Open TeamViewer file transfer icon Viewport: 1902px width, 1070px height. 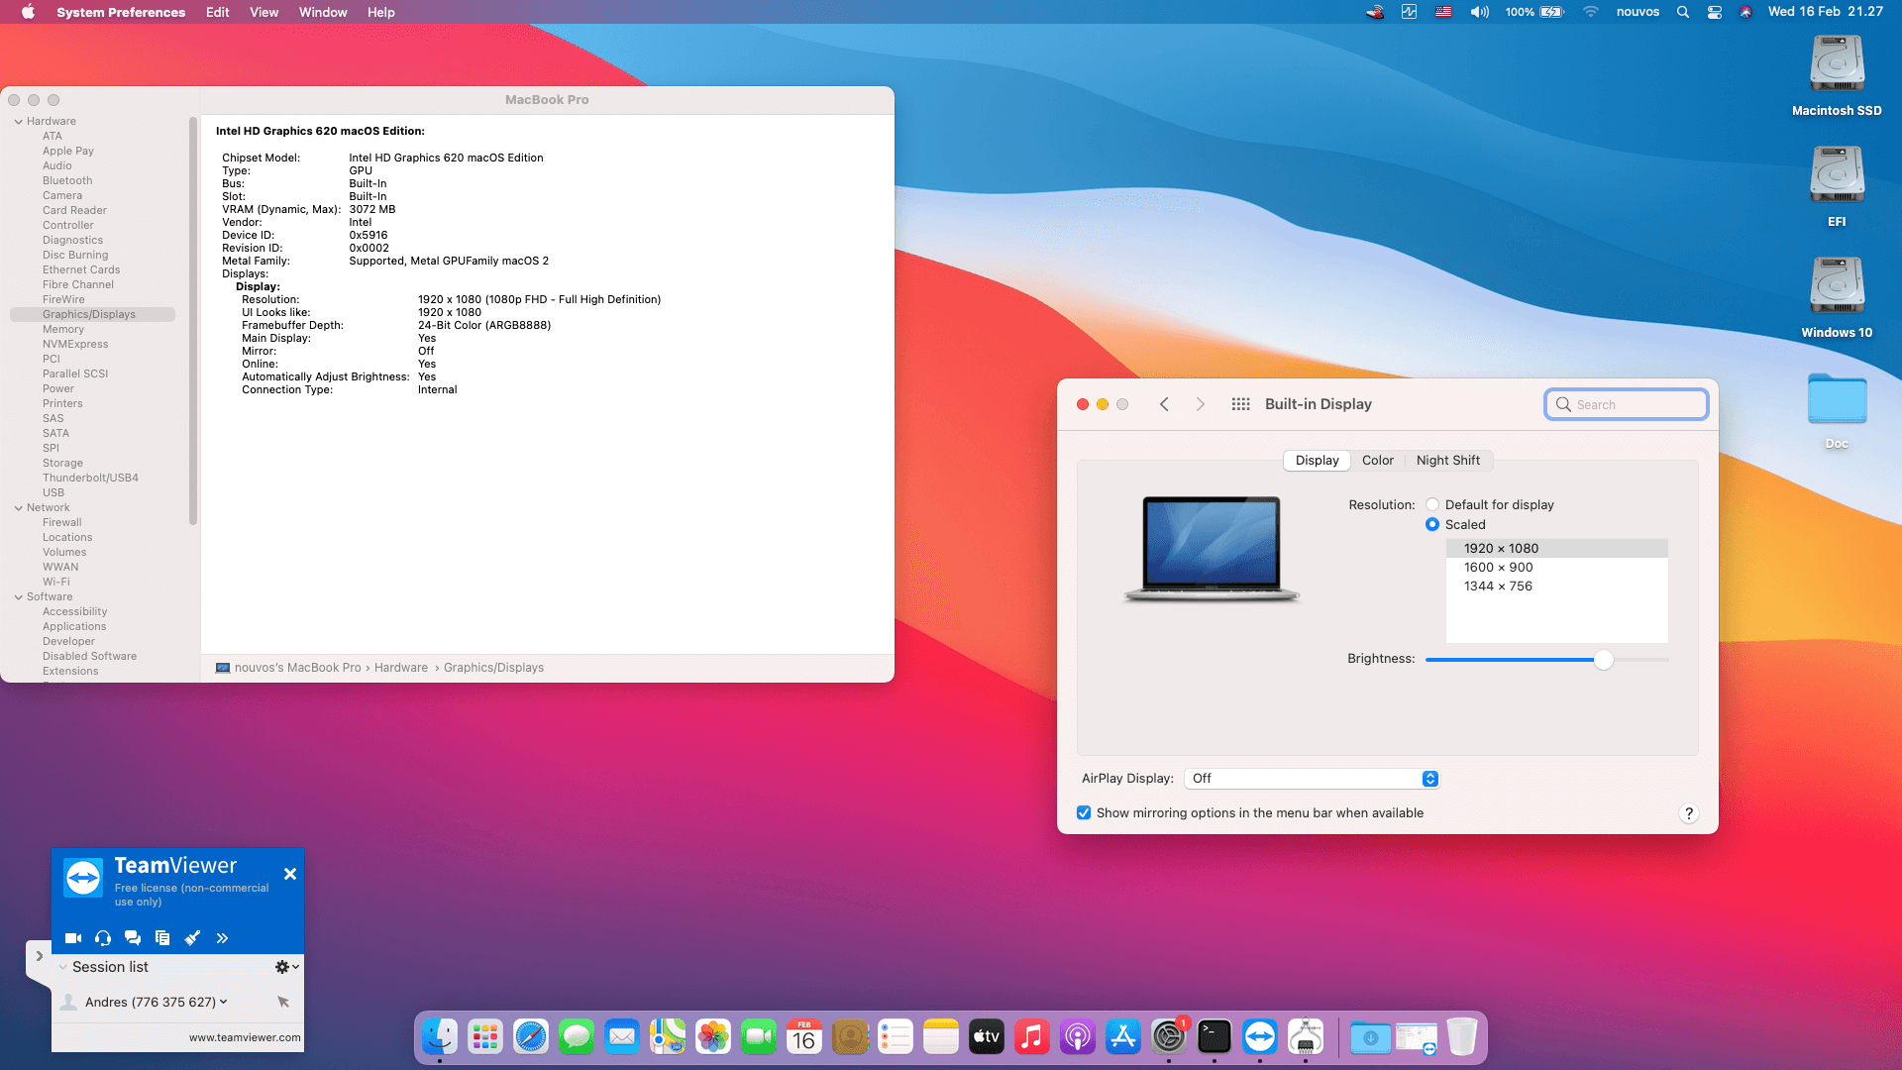(162, 937)
